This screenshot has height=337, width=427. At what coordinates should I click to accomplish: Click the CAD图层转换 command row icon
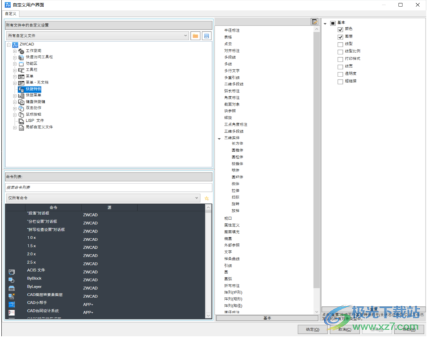coord(12,296)
